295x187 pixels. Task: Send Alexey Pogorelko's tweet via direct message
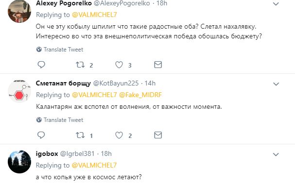point(158,65)
